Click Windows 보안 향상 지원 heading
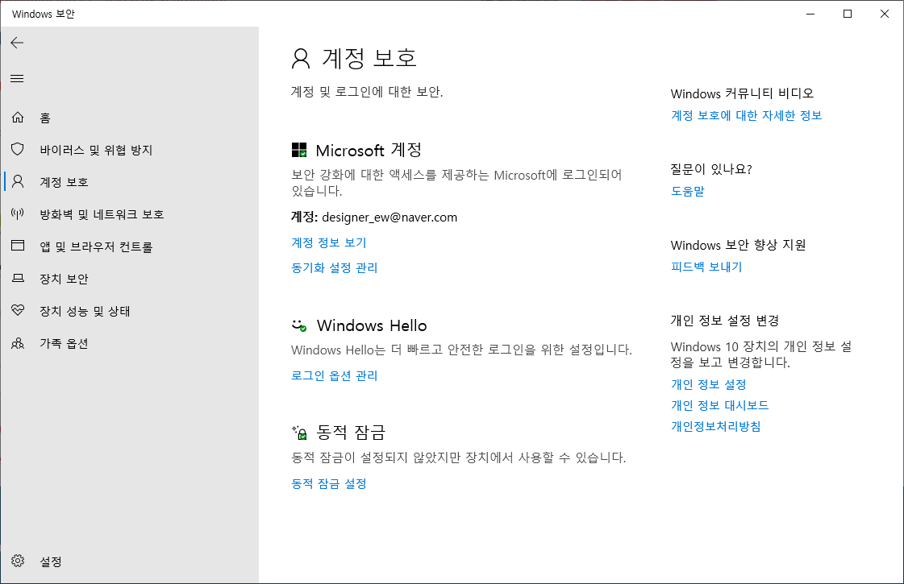This screenshot has width=904, height=584. pyautogui.click(x=738, y=245)
